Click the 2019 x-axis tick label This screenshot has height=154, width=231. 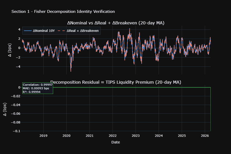click(43, 136)
